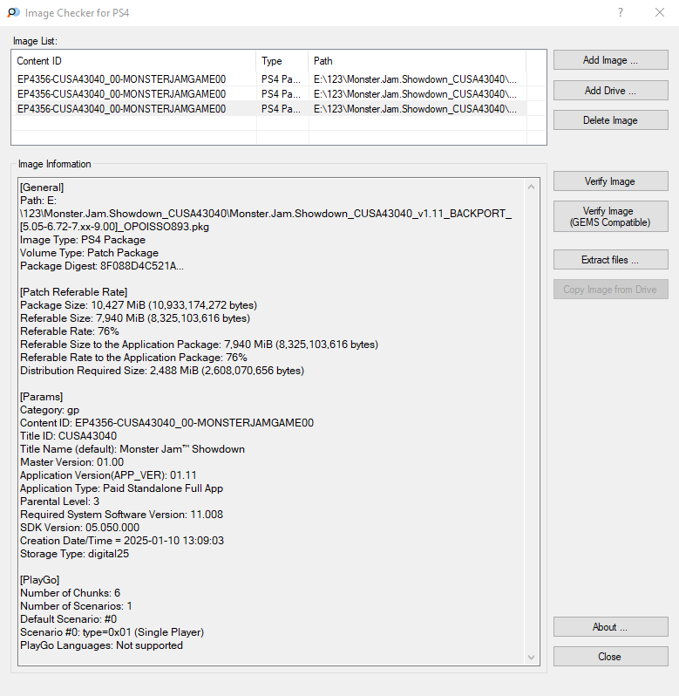Click the 'Title Name (default): Monster Jam Showdown' line
Image resolution: width=679 pixels, height=696 pixels.
(x=132, y=449)
